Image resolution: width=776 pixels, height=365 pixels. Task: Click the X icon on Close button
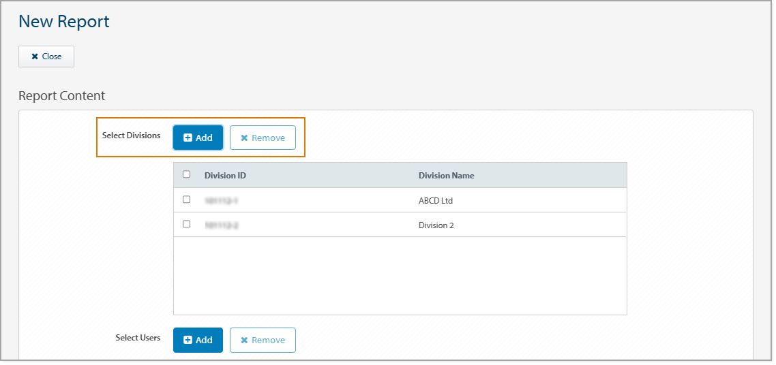coord(35,57)
